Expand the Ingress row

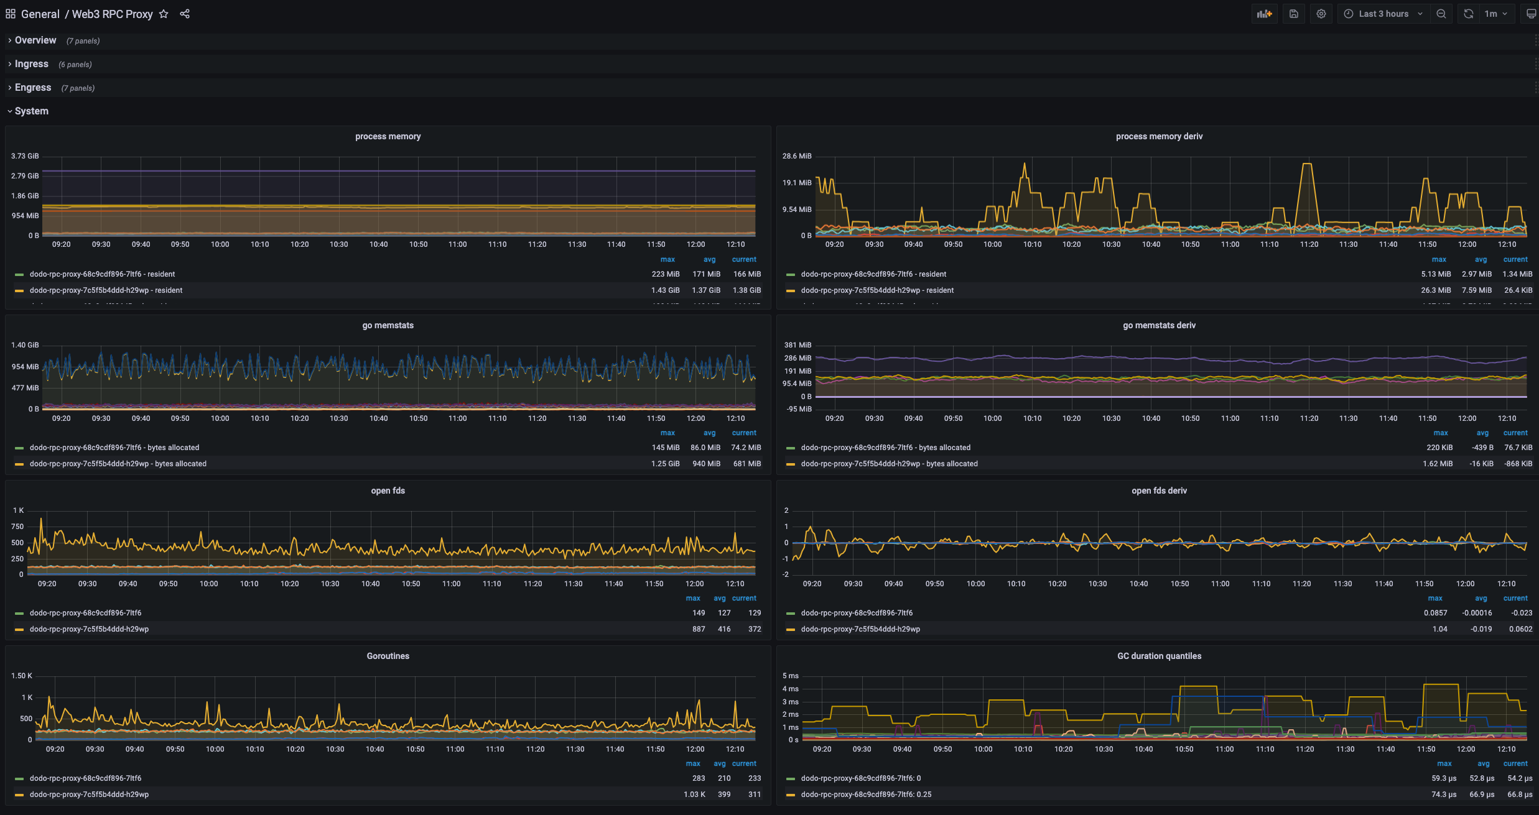(x=32, y=64)
